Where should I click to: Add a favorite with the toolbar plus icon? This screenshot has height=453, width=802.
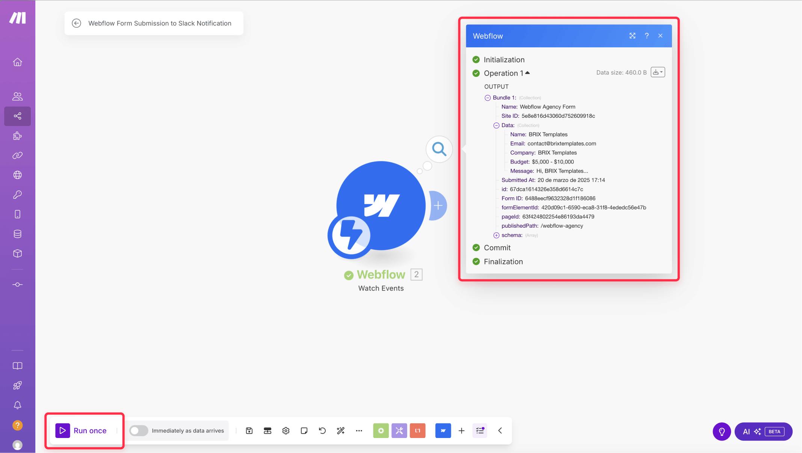coord(462,430)
